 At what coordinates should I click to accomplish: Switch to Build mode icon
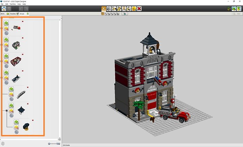[229, 9]
